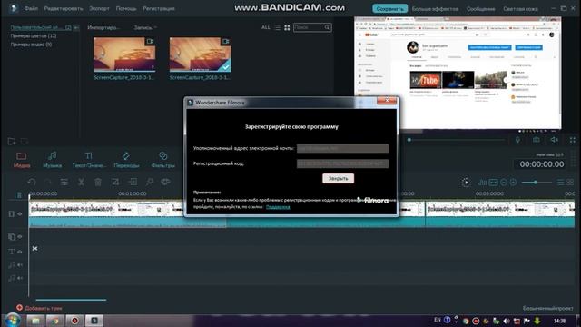The image size is (581, 327).
Task: Open the Редактировать edit menu
Action: pos(64,8)
